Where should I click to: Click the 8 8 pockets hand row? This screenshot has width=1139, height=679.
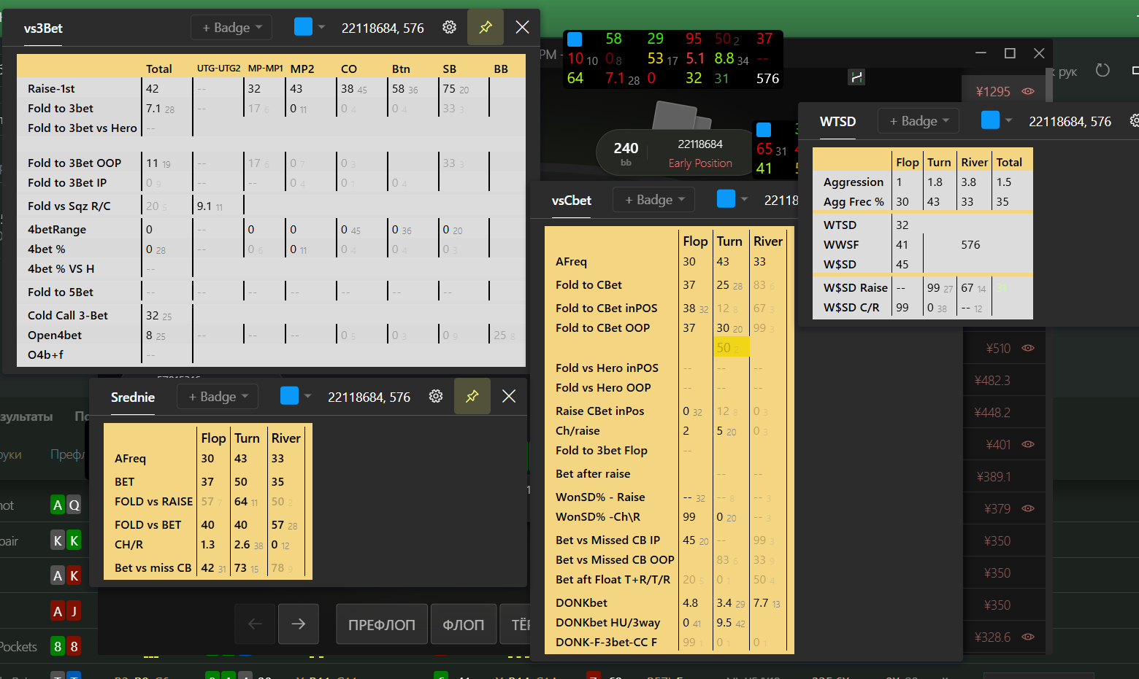click(x=66, y=646)
